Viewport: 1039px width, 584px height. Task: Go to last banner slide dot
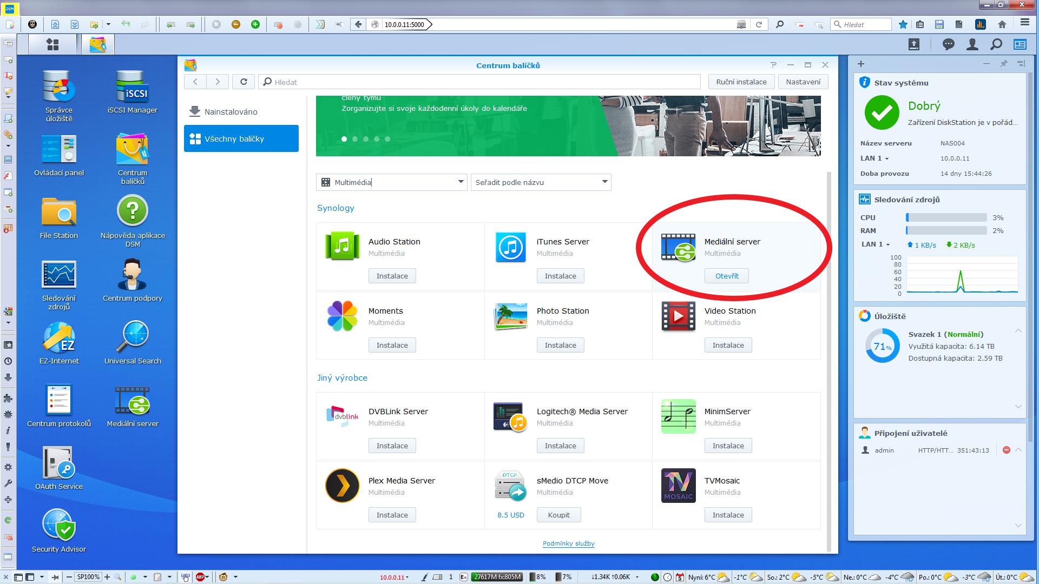coord(387,139)
